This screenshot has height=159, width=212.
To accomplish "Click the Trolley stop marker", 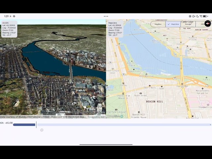I will 123,83.
